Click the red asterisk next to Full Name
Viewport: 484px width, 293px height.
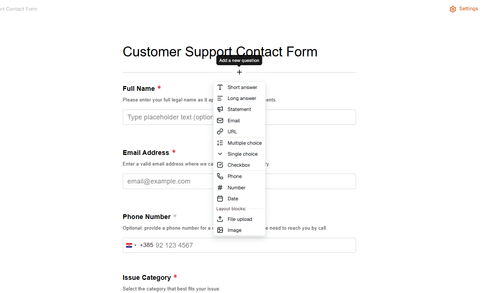[159, 88]
